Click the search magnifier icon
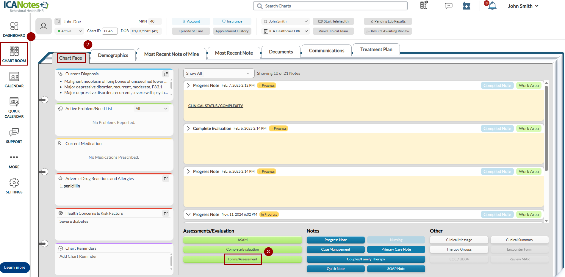This screenshot has width=565, height=277. pos(260,6)
